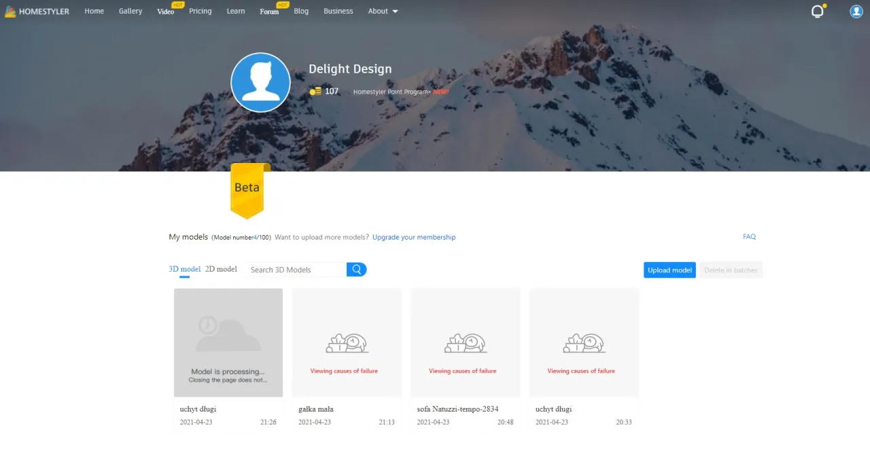
Task: Open the notifications bell icon
Action: [818, 12]
